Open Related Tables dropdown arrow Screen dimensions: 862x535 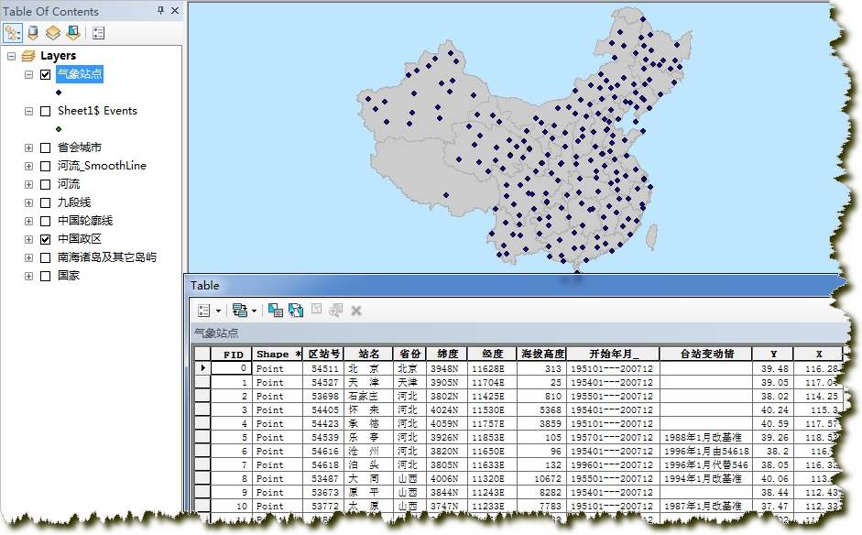click(253, 311)
